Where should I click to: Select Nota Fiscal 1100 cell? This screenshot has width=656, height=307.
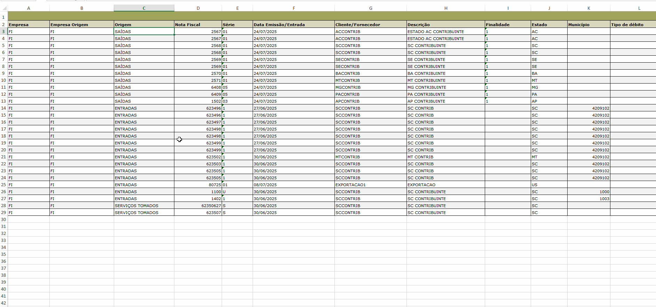pyautogui.click(x=198, y=192)
